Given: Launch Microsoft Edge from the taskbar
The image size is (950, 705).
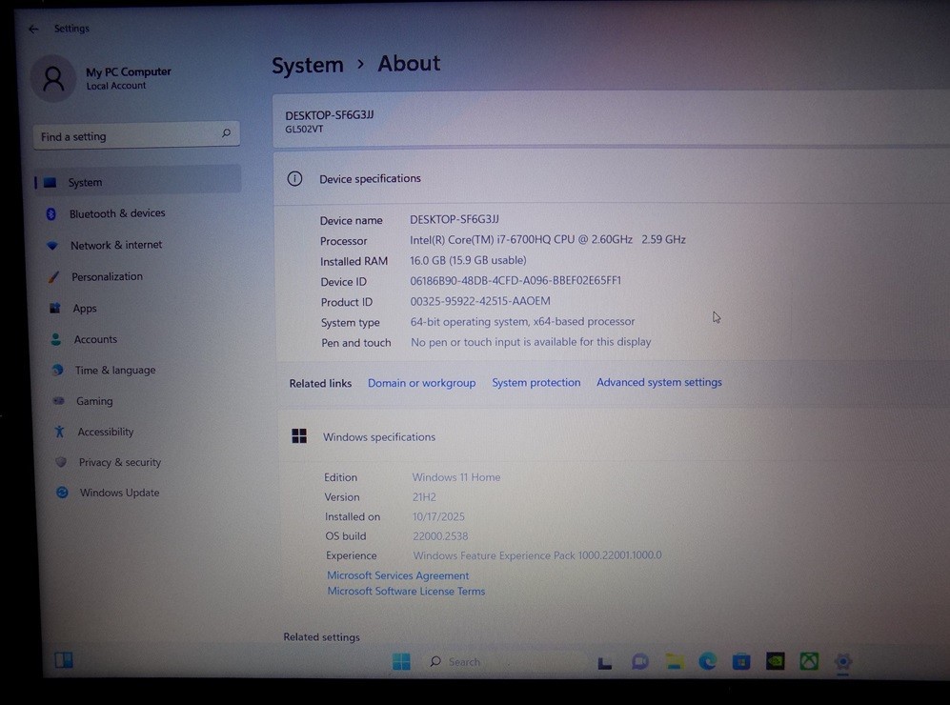Looking at the screenshot, I should point(708,661).
